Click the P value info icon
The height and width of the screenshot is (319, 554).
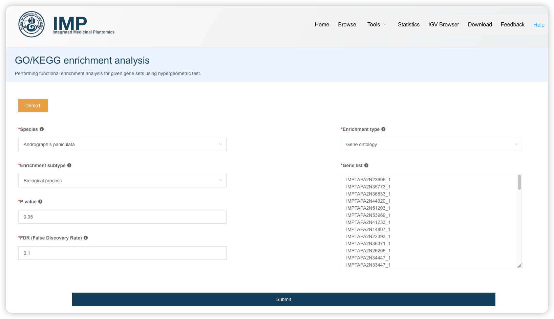(x=40, y=202)
